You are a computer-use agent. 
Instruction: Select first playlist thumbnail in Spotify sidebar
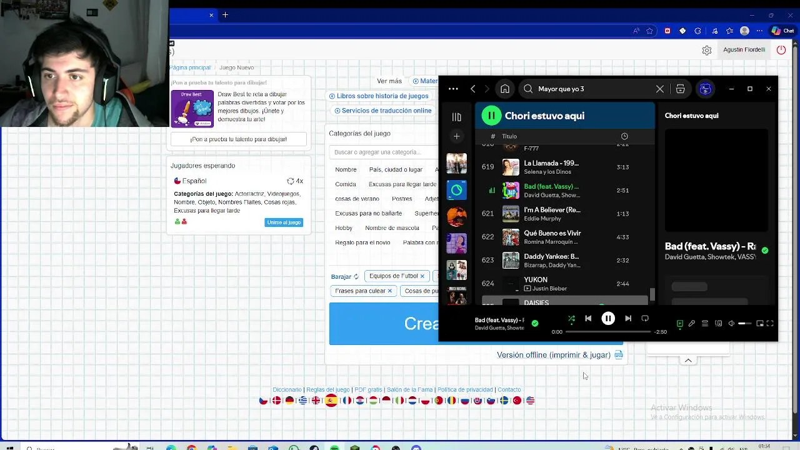[456, 164]
